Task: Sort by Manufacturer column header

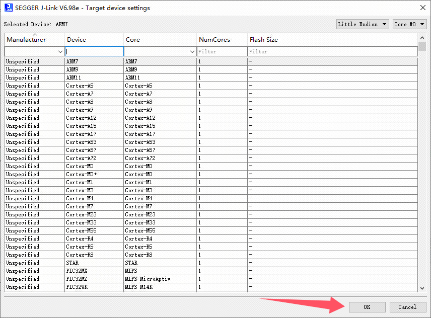Action: coord(34,40)
